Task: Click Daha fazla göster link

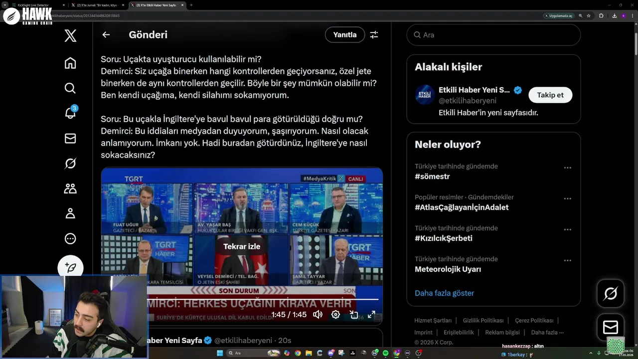Action: pos(444,293)
